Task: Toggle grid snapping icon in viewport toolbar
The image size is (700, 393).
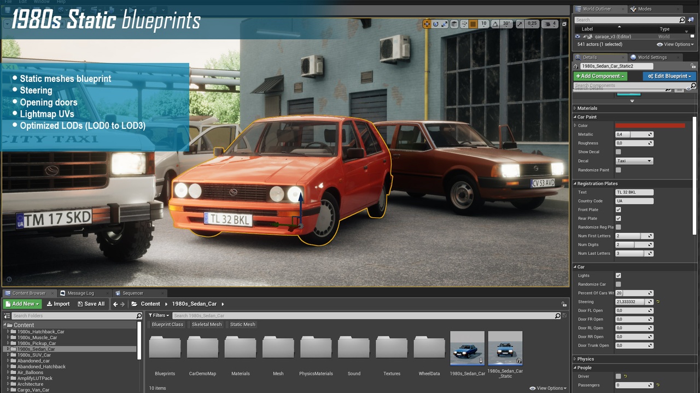Action: click(473, 24)
